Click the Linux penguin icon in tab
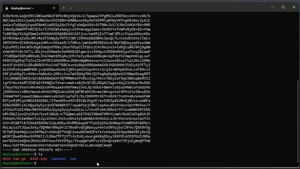 7,8
